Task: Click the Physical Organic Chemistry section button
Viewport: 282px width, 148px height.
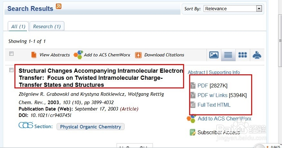Action: pos(91,127)
